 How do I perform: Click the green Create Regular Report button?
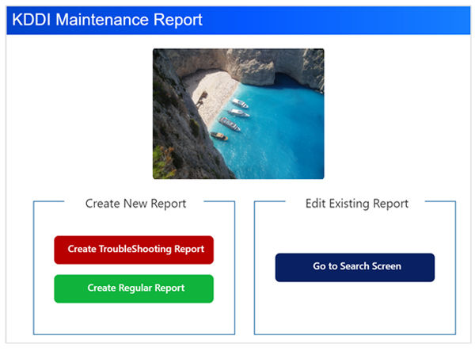pyautogui.click(x=134, y=288)
